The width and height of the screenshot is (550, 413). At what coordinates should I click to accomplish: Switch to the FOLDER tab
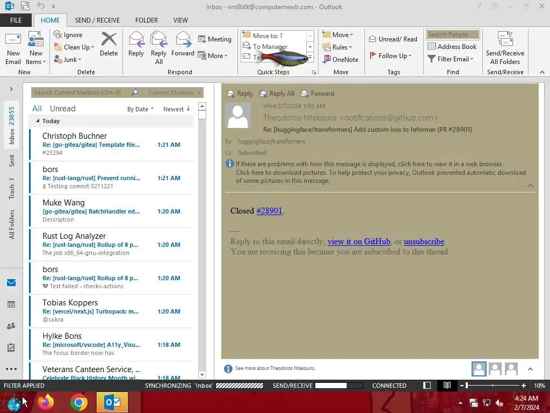click(147, 20)
